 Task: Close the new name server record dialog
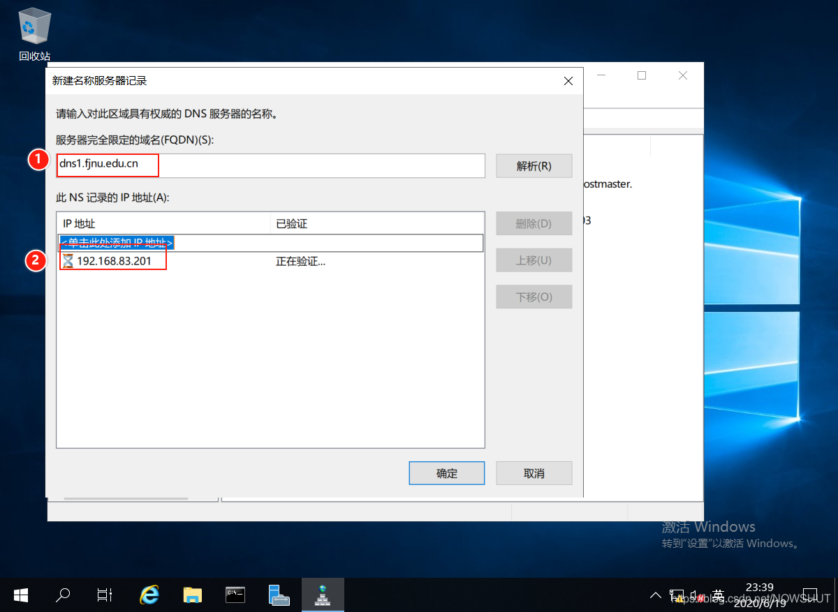568,81
